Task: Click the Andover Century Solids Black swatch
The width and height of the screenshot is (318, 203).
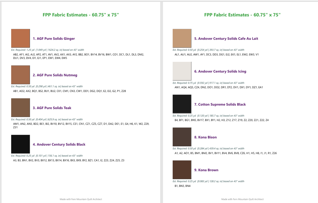Action: click(x=20, y=144)
